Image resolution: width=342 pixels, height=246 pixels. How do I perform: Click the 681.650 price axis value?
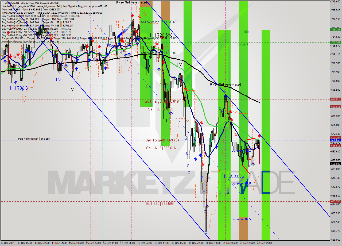point(336,116)
